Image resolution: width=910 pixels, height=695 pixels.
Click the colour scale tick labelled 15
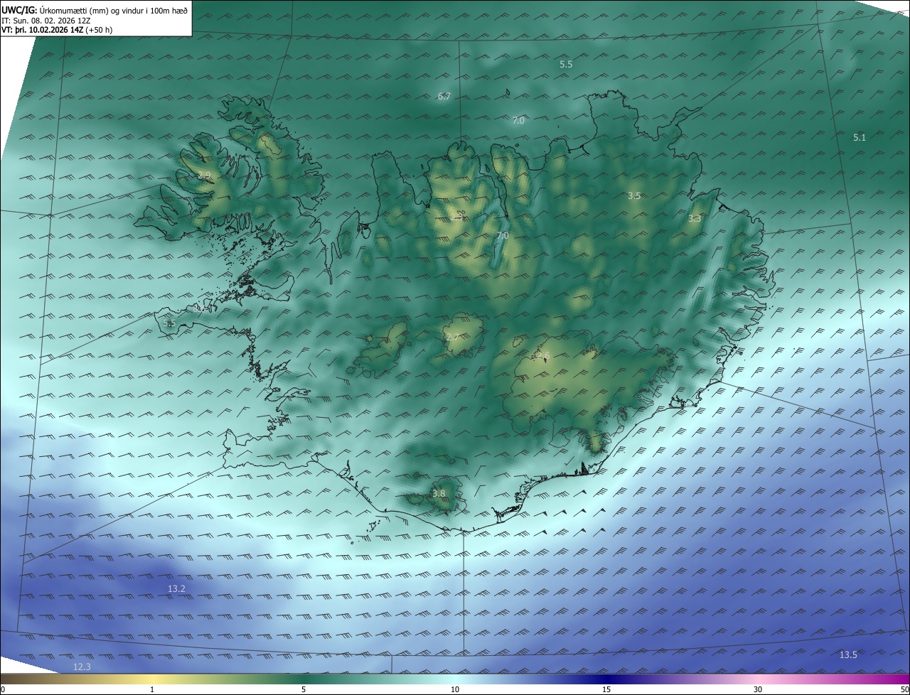click(606, 689)
